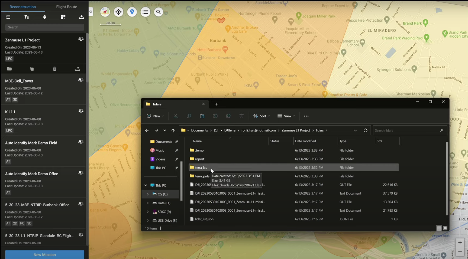Switch to the Flight Route tab

67,7
